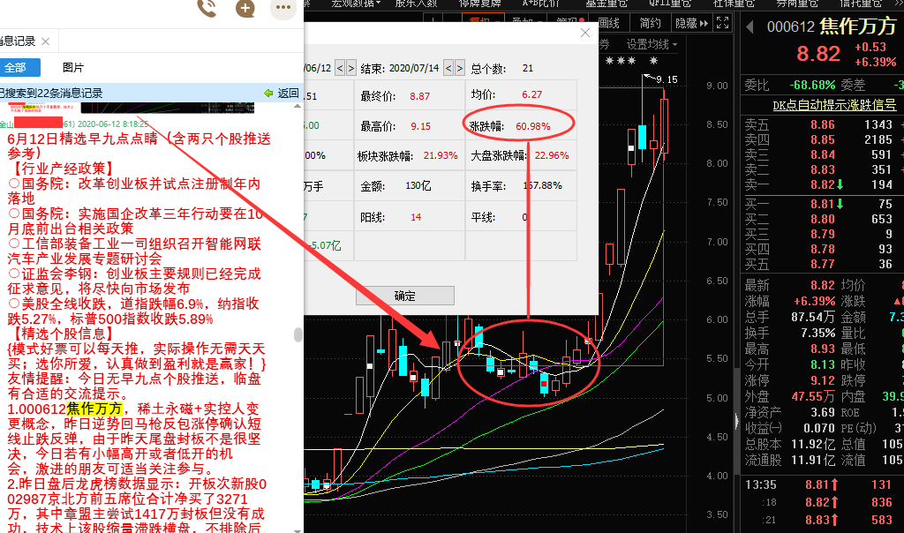Start a voice call from the chat window
Screen dimensions: 904x533
coord(207,7)
